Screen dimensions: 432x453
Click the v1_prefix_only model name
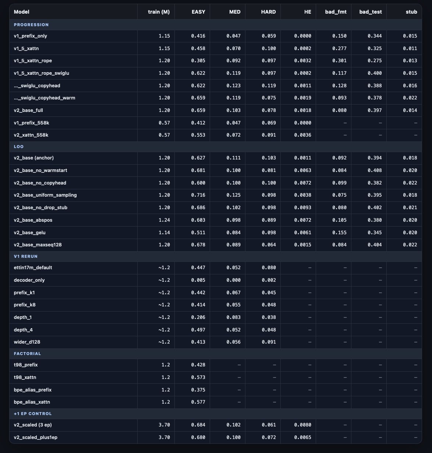click(x=31, y=36)
